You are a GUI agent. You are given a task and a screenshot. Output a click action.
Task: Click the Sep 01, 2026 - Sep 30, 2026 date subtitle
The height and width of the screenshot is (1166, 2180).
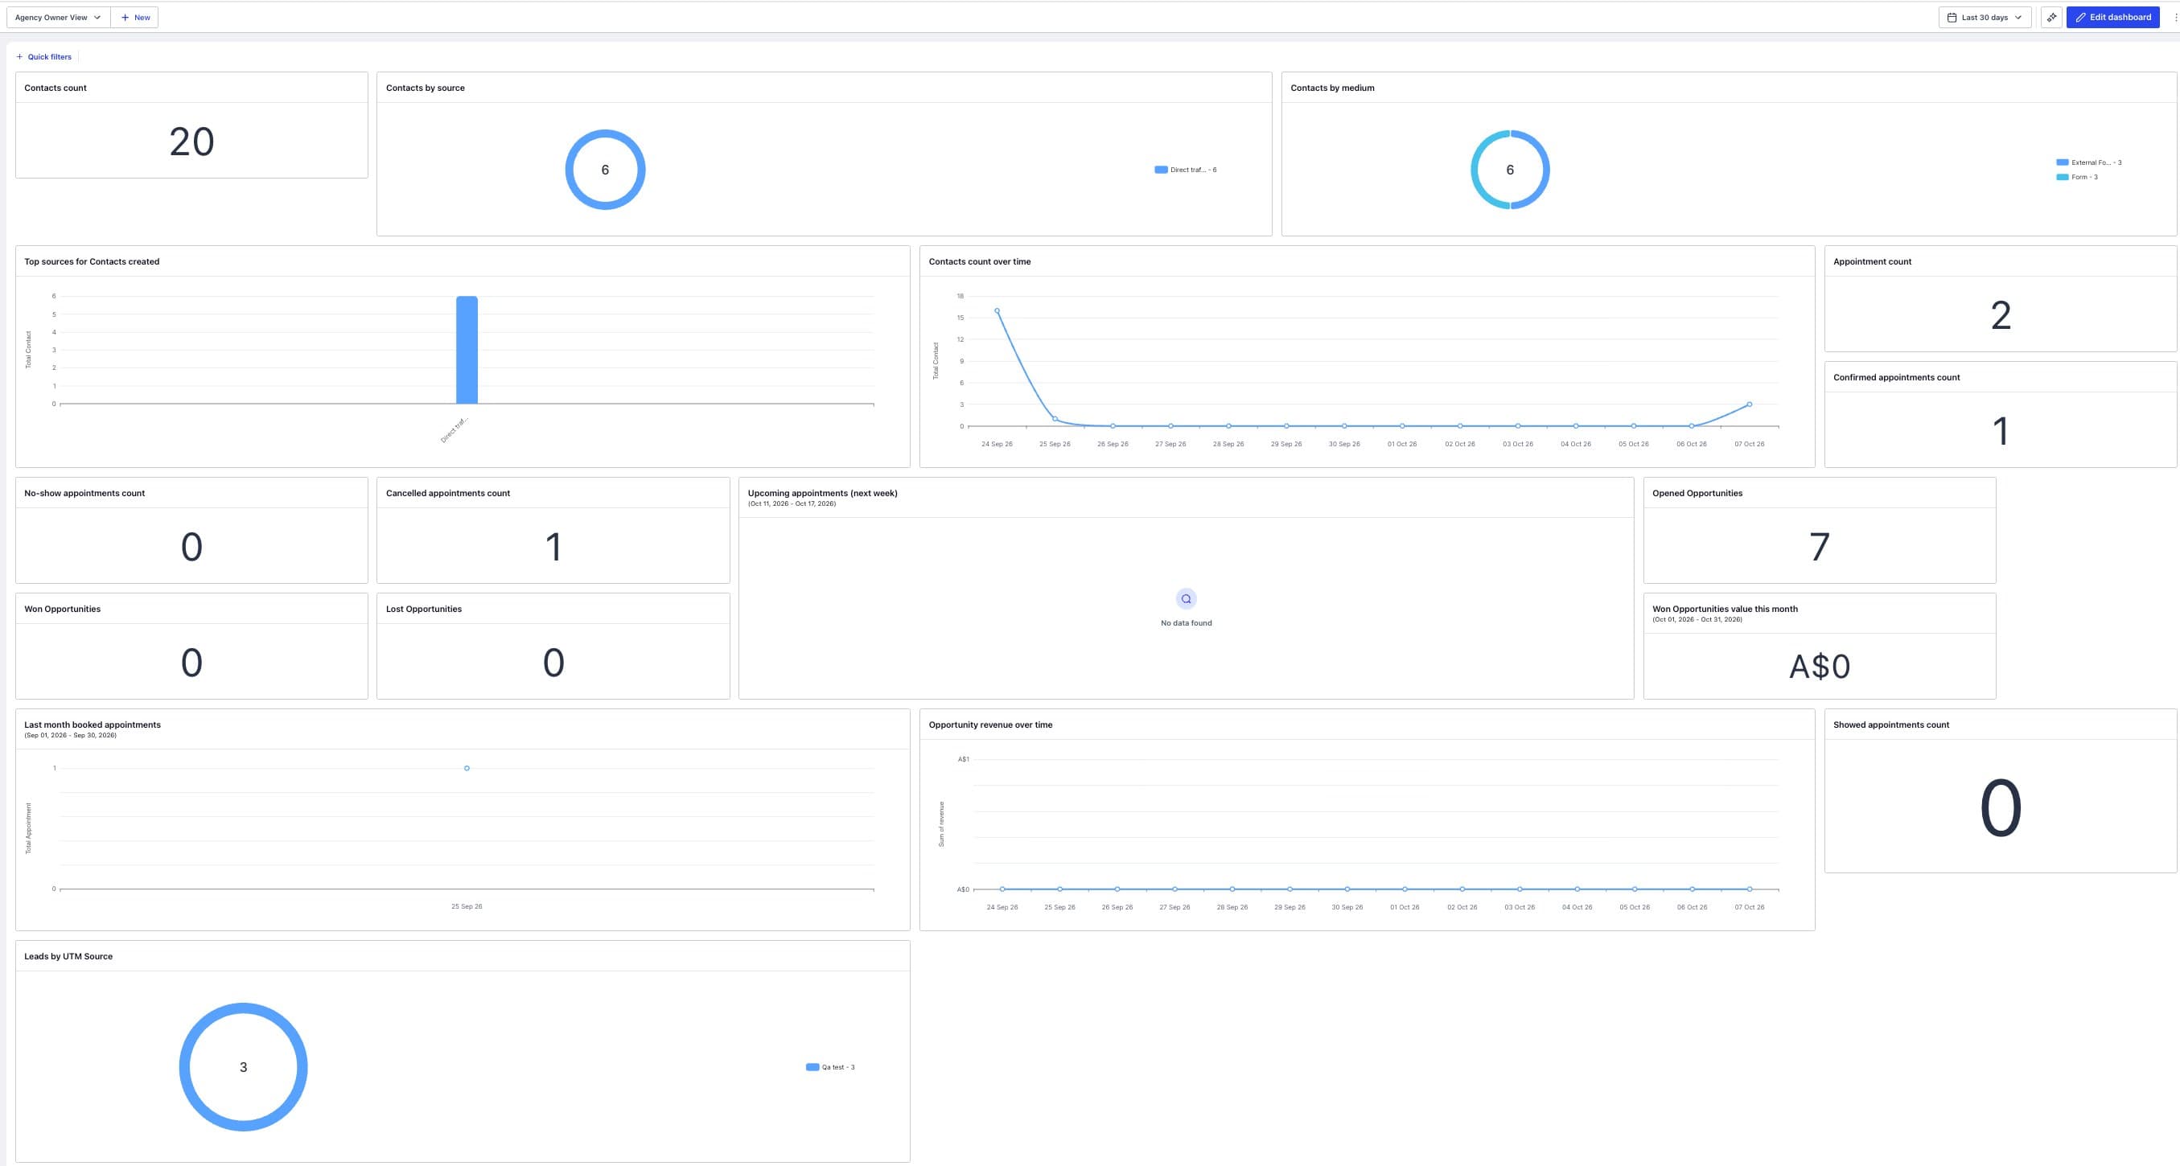pyautogui.click(x=70, y=735)
